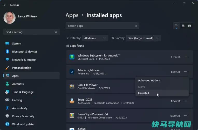Choose Move in the context menu
The image size is (198, 130).
point(162,87)
